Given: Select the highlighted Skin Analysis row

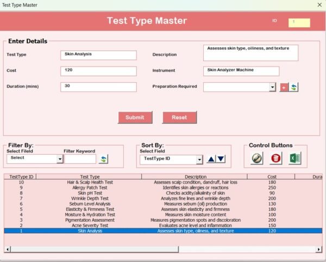Looking at the screenshot, I should coord(163,231).
